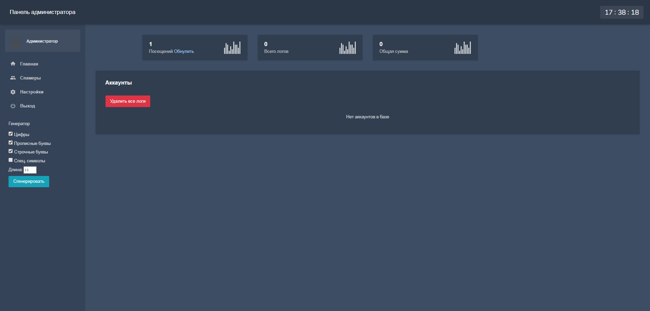650x311 pixels.
Task: Click the power icon beside Выход
Action: pyautogui.click(x=13, y=106)
